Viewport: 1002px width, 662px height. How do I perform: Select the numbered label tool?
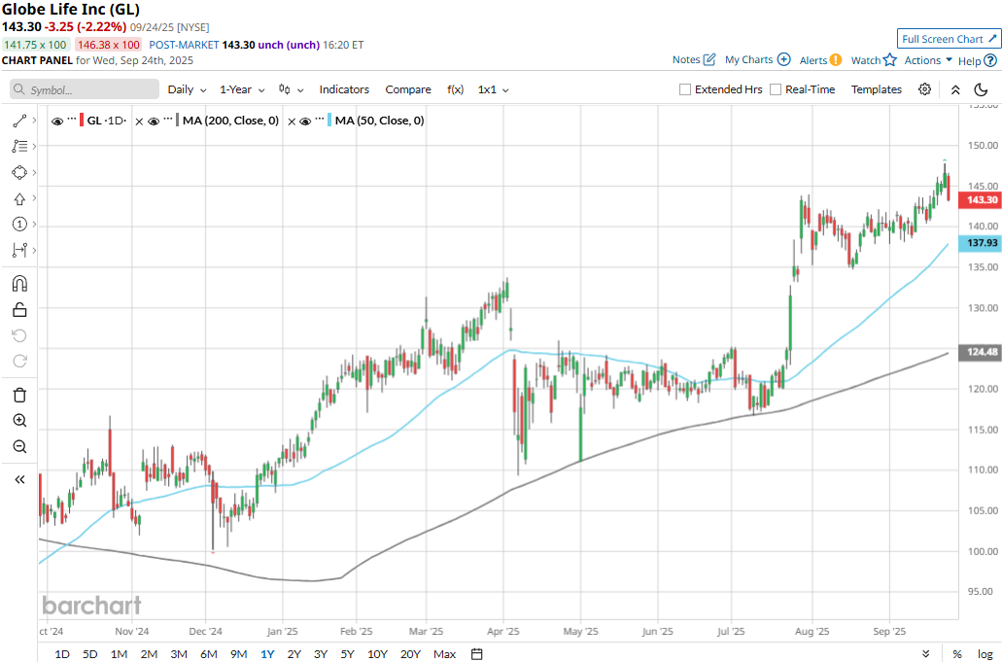pyautogui.click(x=19, y=225)
